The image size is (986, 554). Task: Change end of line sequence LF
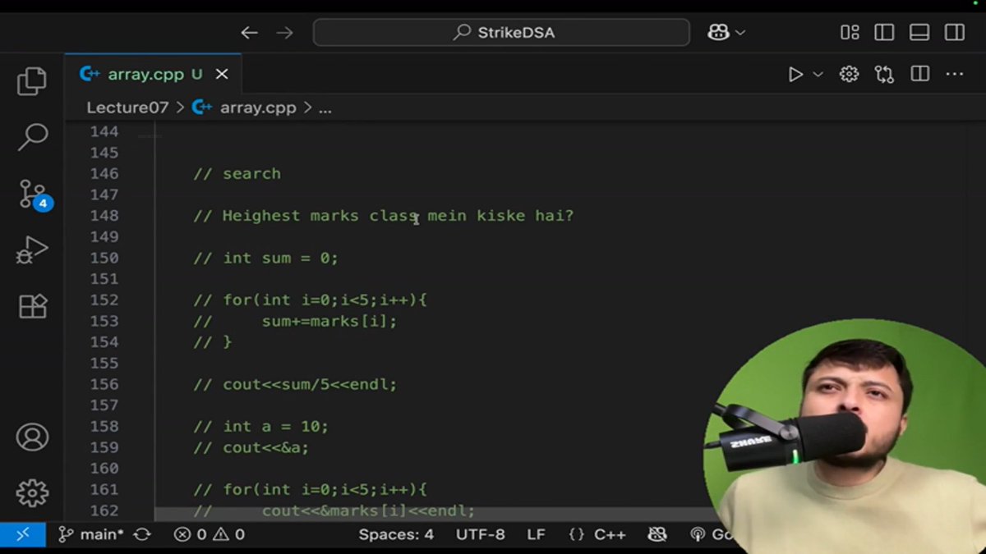pos(537,534)
